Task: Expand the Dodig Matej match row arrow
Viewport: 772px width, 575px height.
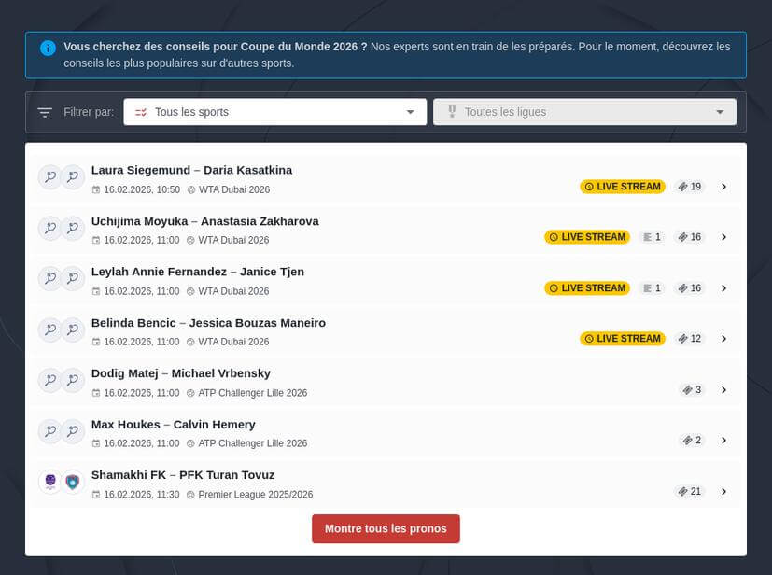Action: tap(723, 390)
